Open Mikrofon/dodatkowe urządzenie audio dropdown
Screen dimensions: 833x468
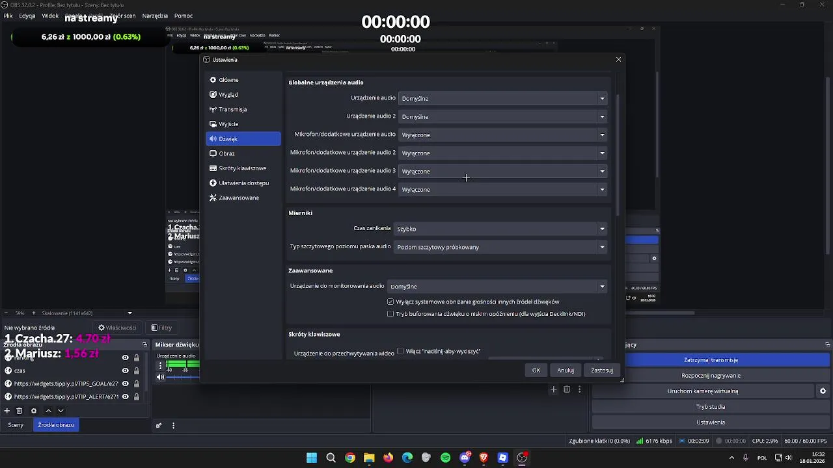pyautogui.click(x=503, y=135)
